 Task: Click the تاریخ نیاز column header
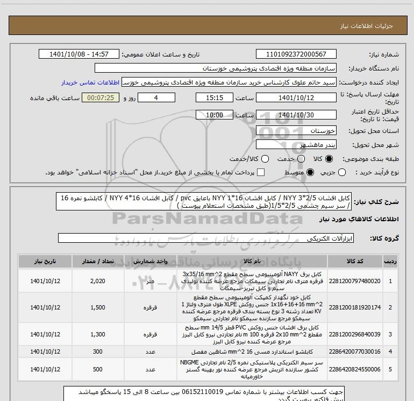[45, 262]
